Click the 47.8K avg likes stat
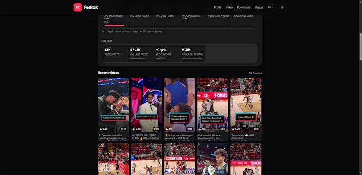Viewport: 362px width, 175px height. click(141, 53)
